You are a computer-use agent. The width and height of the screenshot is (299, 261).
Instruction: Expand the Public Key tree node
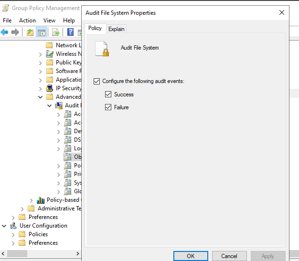[40, 63]
